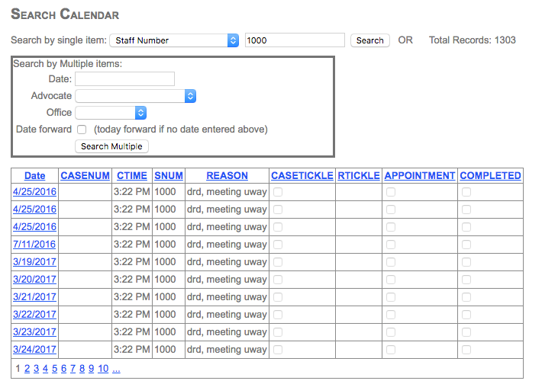Sort by the REASON column header
Image resolution: width=542 pixels, height=384 pixels.
(227, 175)
